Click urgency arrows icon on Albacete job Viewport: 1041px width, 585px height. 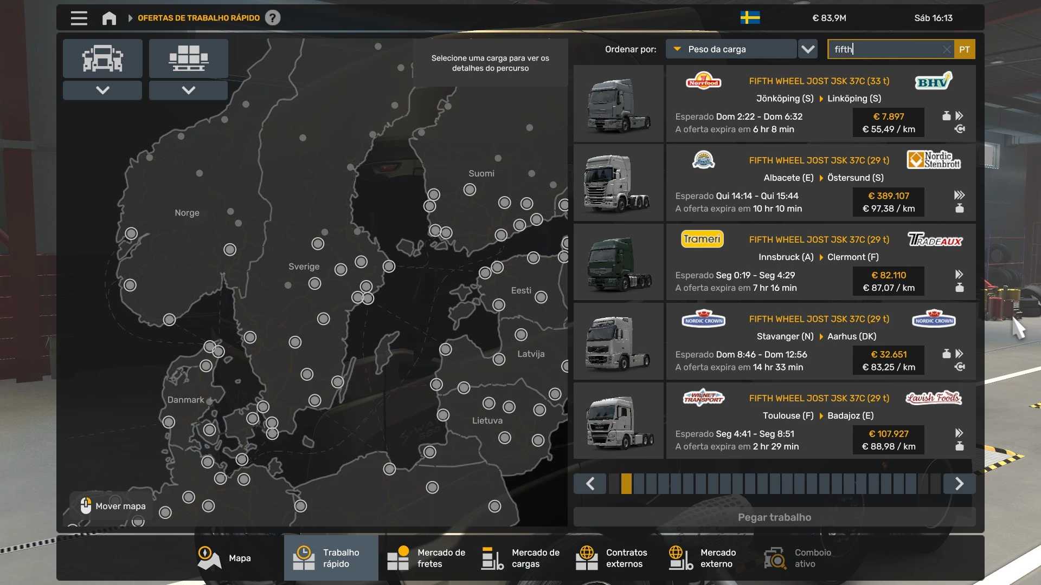click(x=959, y=195)
